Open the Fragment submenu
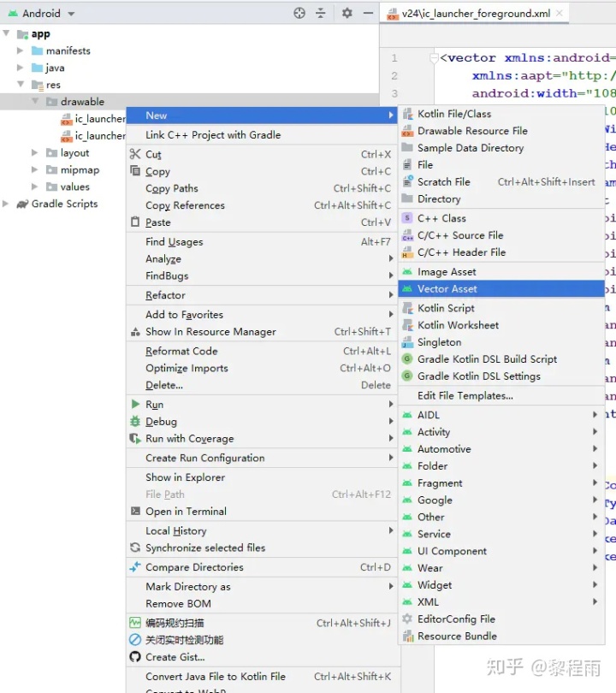 point(501,483)
